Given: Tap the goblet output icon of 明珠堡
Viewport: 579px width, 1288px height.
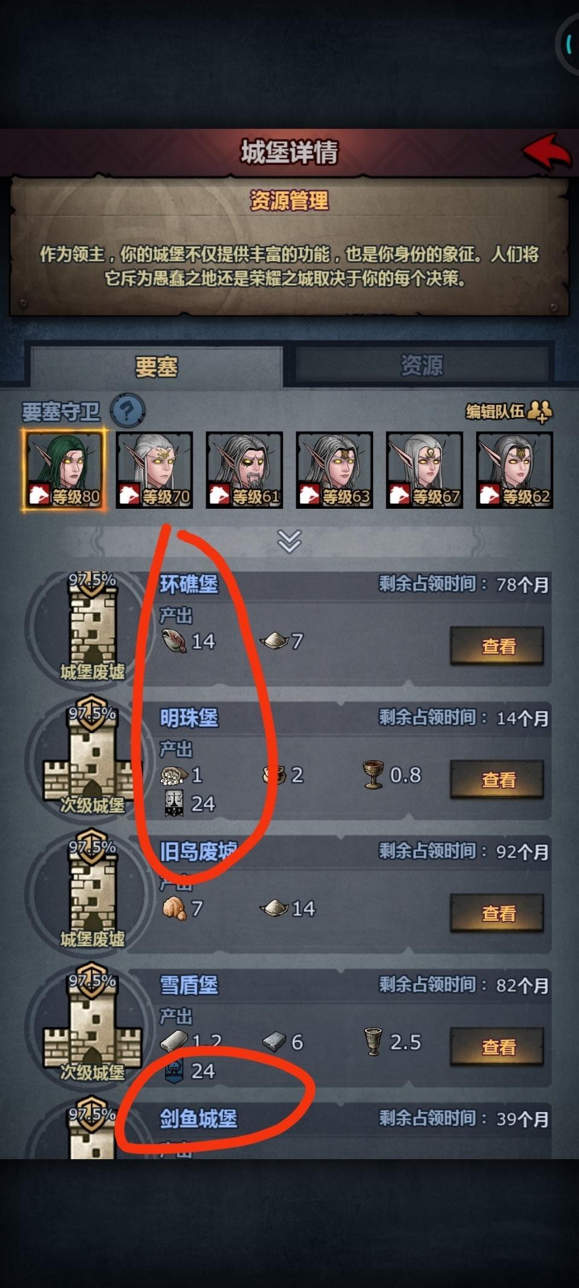Looking at the screenshot, I should pos(373,774).
